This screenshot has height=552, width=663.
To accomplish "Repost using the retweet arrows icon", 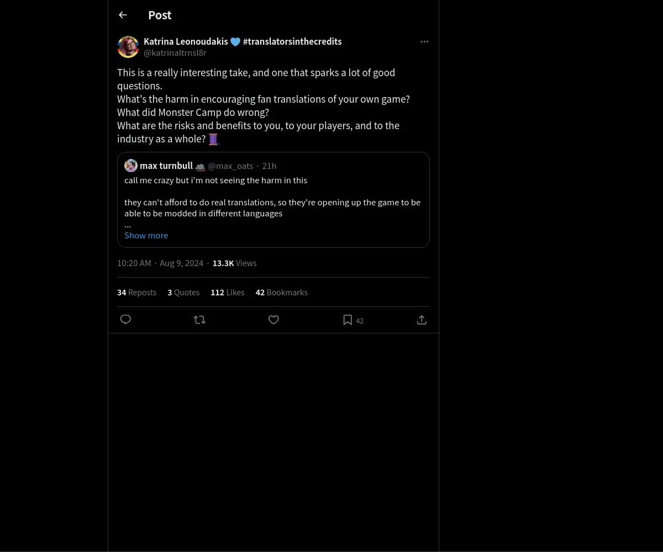I will 199,320.
